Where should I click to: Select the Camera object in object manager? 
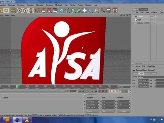[x=140, y=16]
